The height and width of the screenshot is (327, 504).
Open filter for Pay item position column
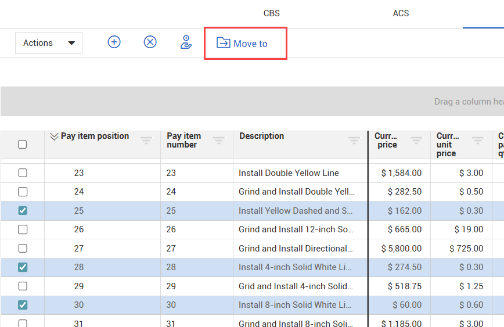(x=146, y=141)
